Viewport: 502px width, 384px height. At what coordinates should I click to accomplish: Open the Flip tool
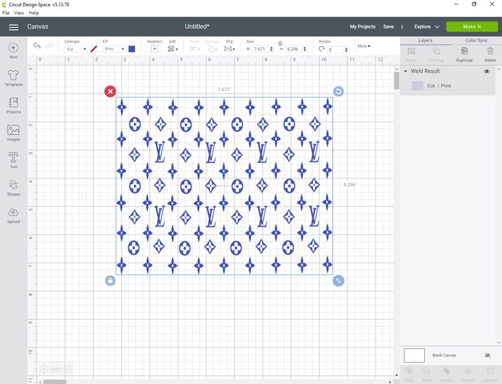(230, 49)
